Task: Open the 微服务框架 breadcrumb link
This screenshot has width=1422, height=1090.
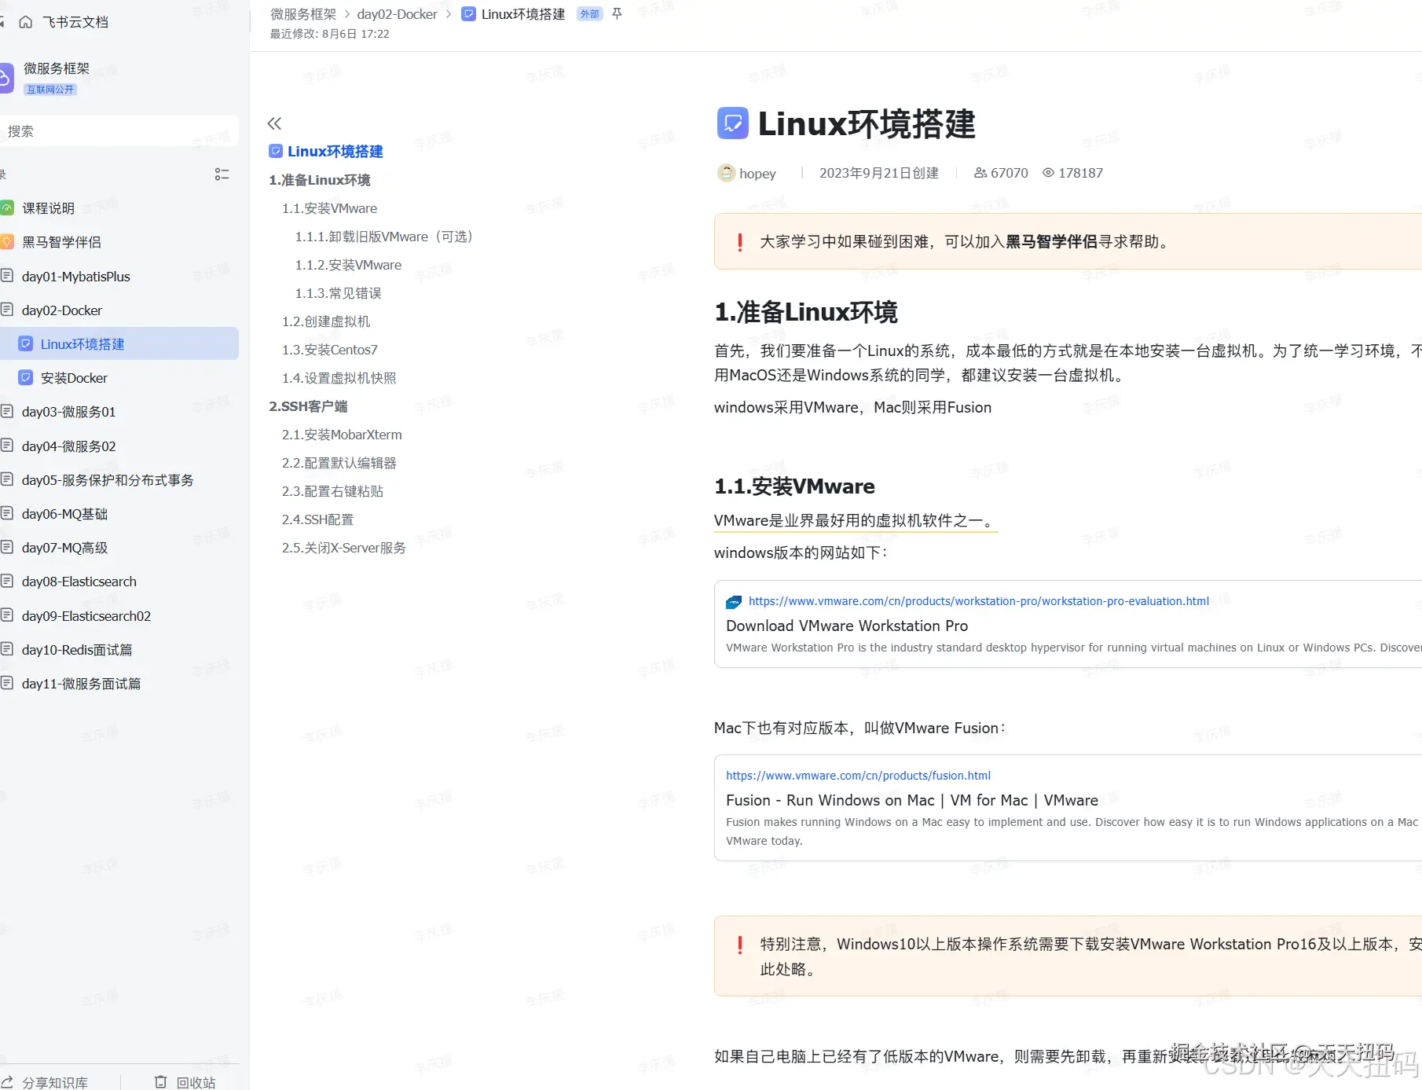Action: pyautogui.click(x=303, y=14)
